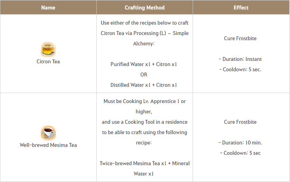The width and height of the screenshot is (290, 182).
Task: Click the OR separator text
Action: (x=144, y=75)
